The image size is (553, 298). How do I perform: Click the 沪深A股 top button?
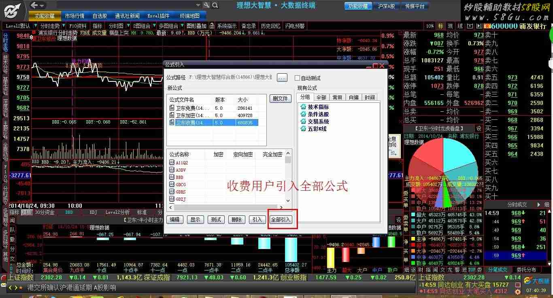[x=386, y=6]
